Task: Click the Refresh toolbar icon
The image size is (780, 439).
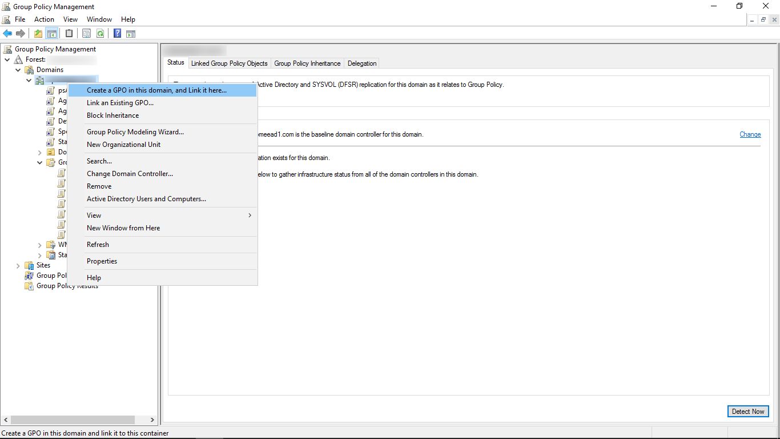Action: [x=100, y=33]
